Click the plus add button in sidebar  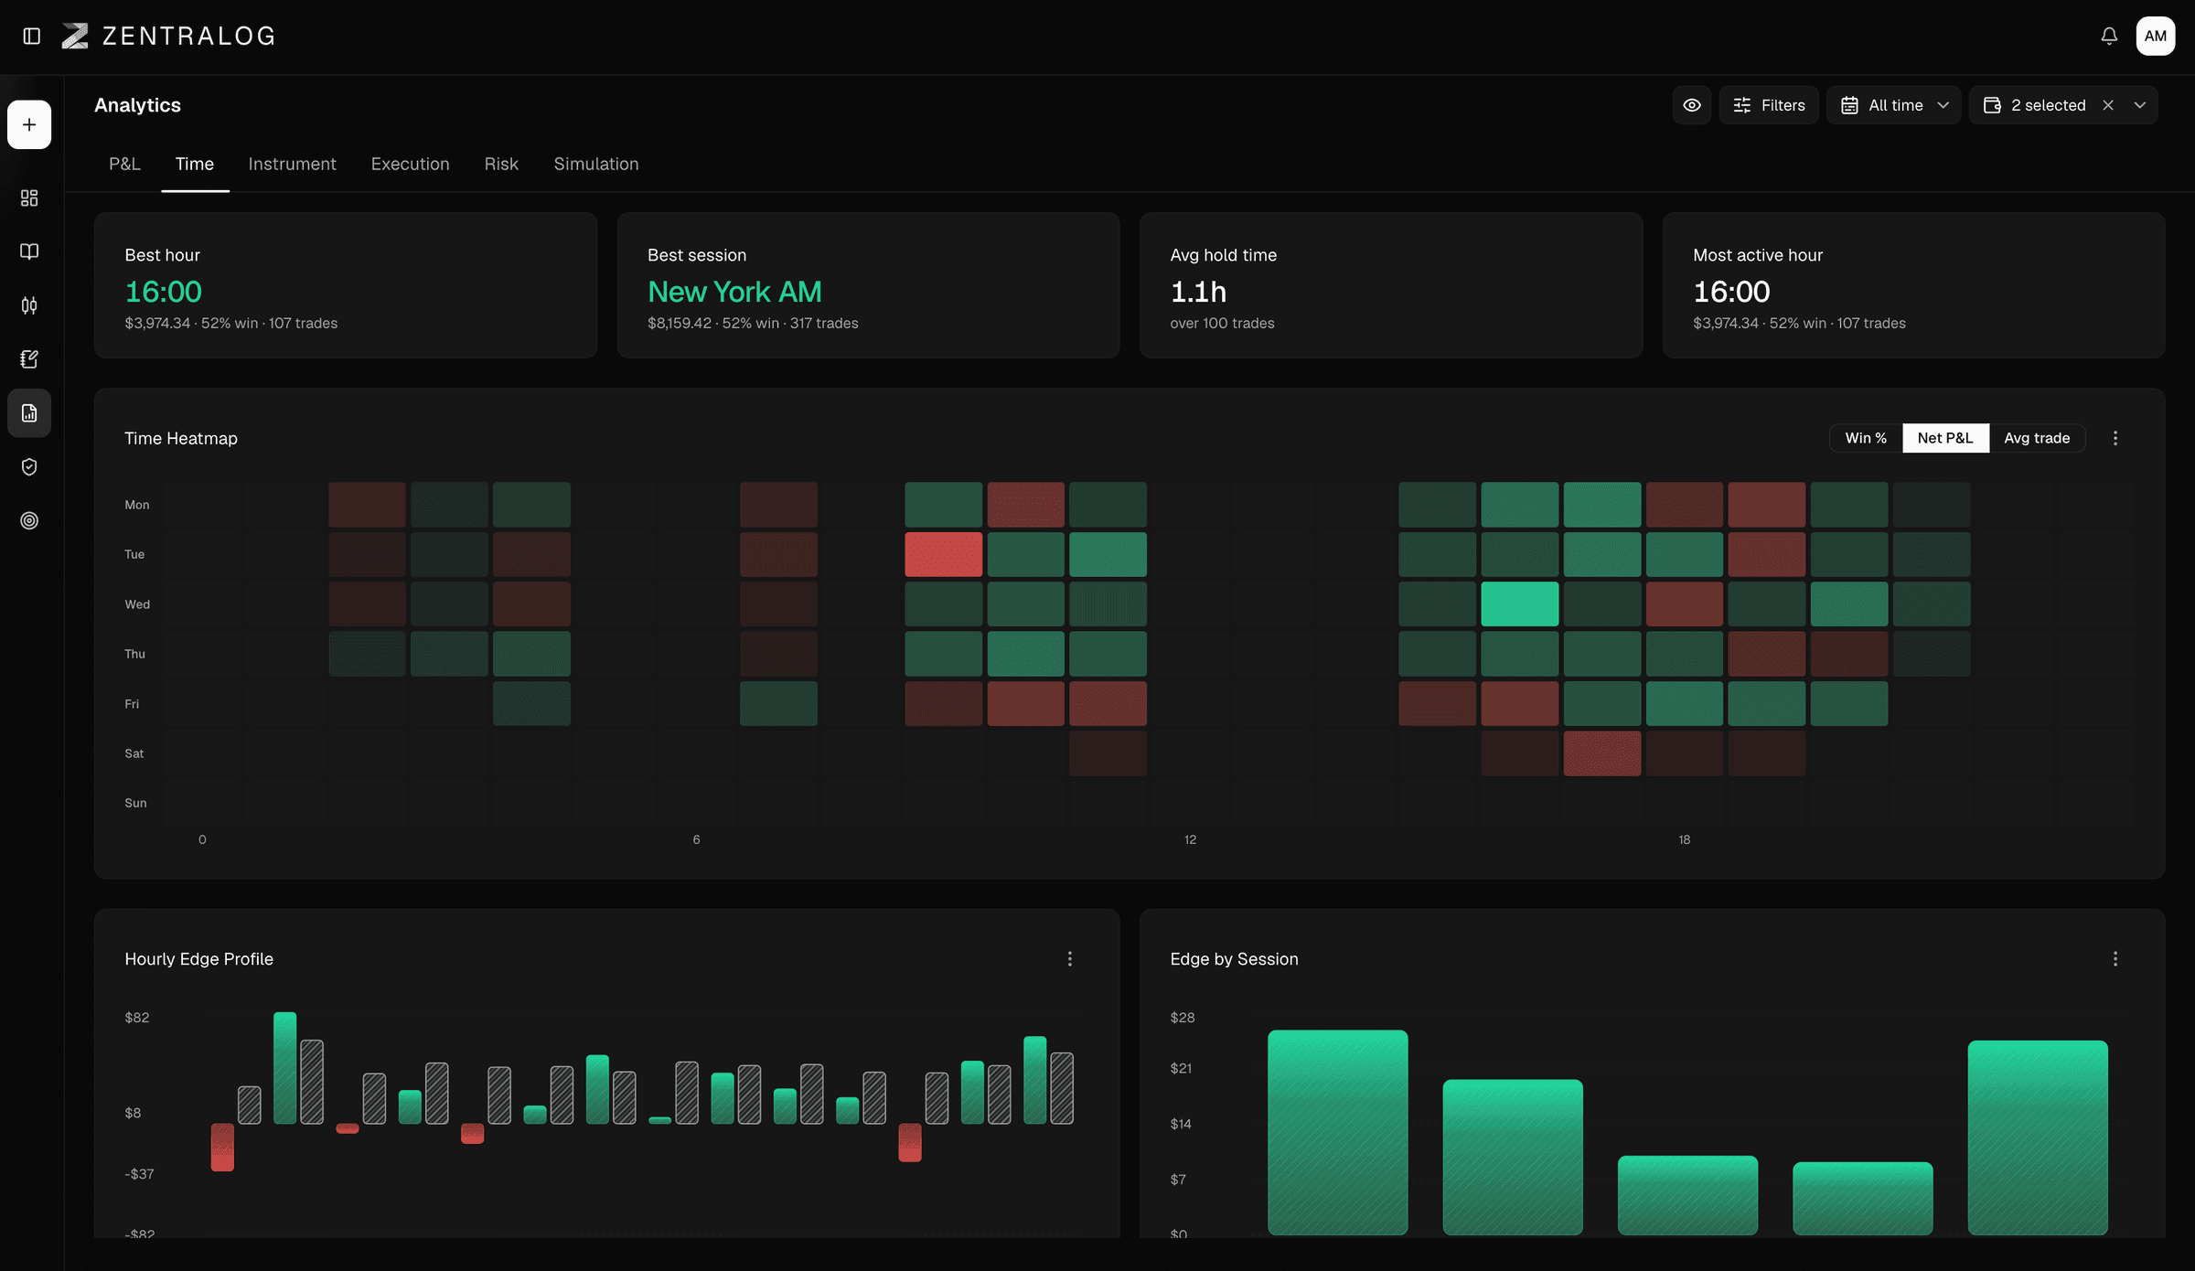click(x=29, y=124)
